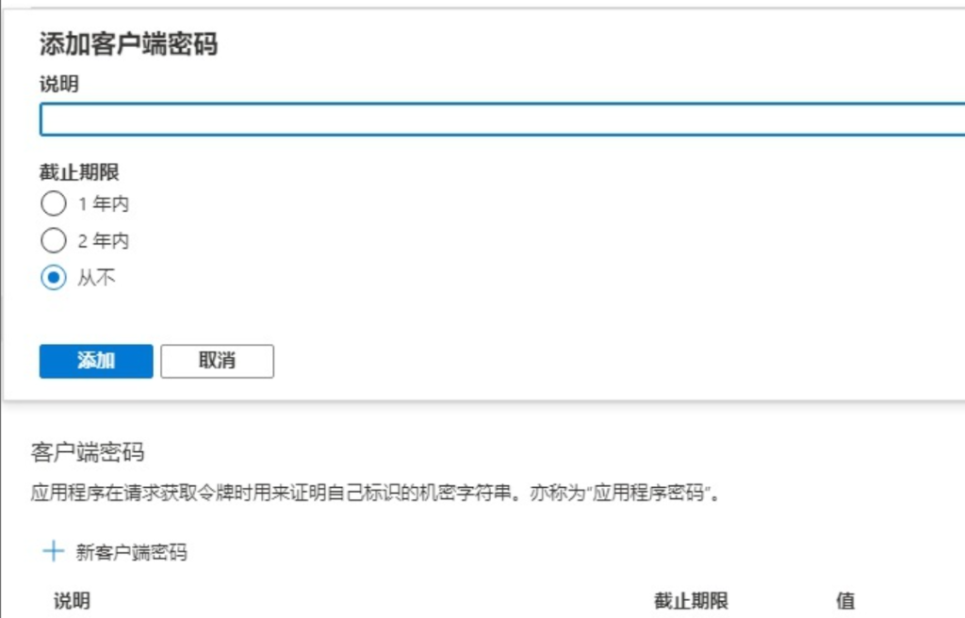This screenshot has height=618, width=965.
Task: Click the empty 2 年内 radio circle
Action: (54, 240)
